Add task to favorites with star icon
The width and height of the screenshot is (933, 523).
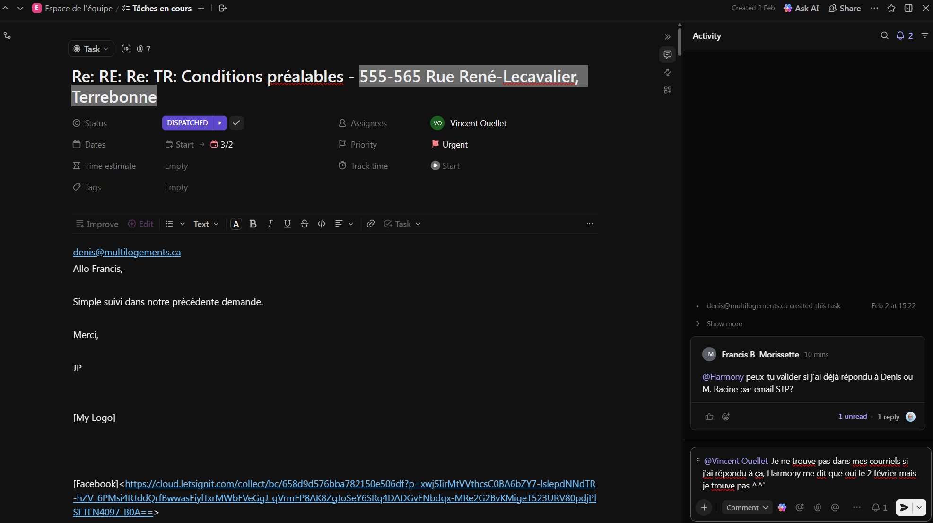tap(891, 8)
